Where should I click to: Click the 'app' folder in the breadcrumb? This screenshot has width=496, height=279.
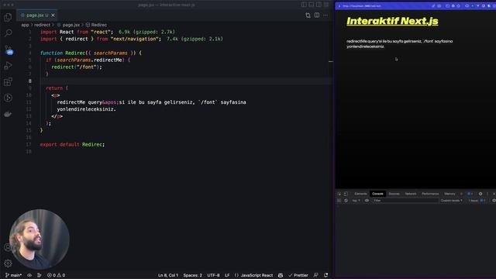pos(25,25)
